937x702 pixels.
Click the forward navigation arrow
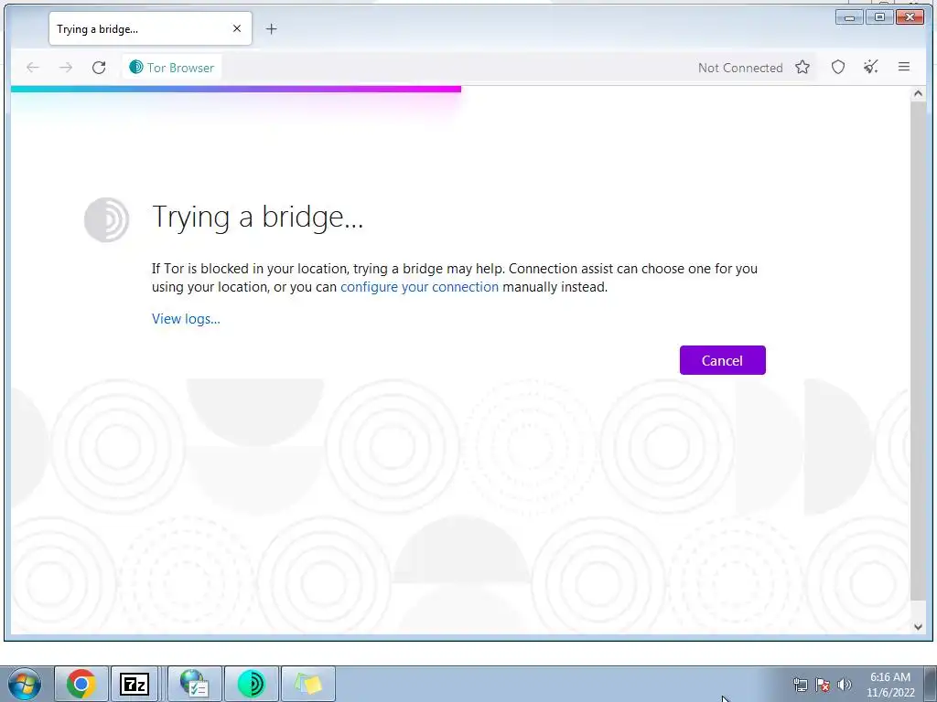(66, 68)
